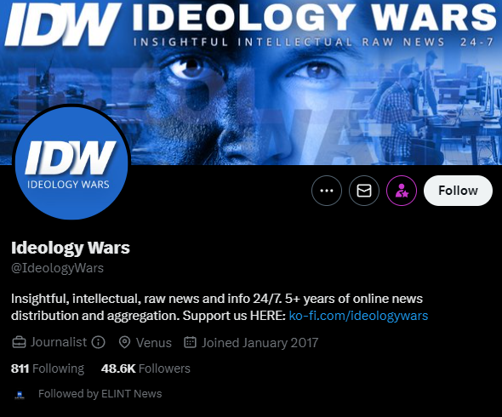The width and height of the screenshot is (502, 417).
Task: Click the envelope message icon
Action: click(x=364, y=191)
